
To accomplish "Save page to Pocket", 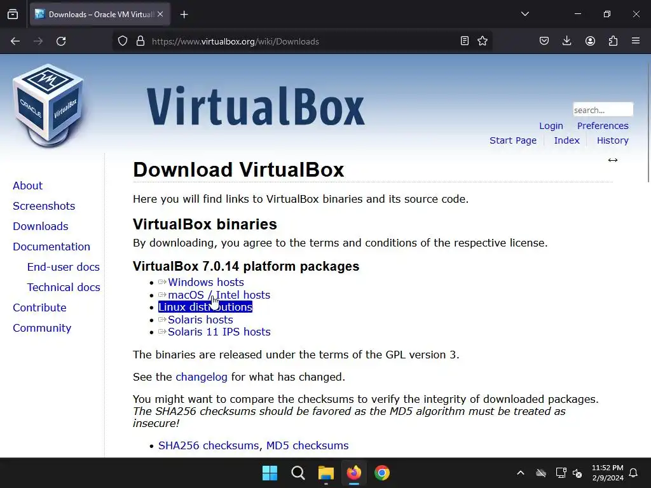I will (x=544, y=41).
